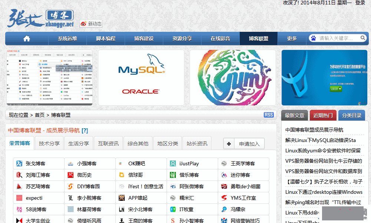
Task: Select the 近期热门 sidebar tab
Action: coord(323,115)
